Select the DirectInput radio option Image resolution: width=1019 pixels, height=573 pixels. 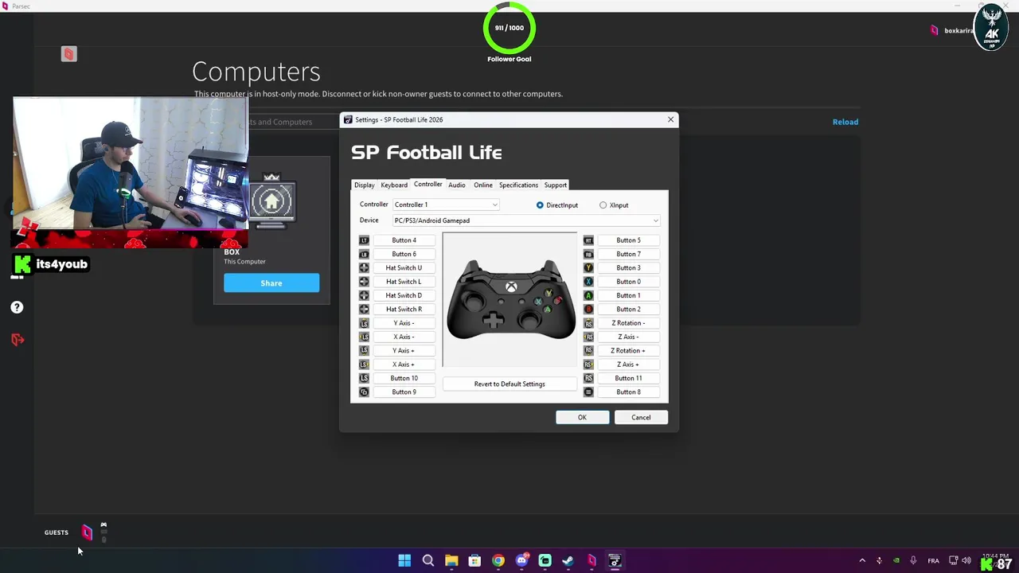click(557, 205)
